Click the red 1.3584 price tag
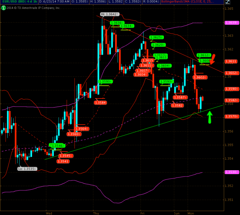The height and width of the screenshot is (215, 240). [101, 102]
